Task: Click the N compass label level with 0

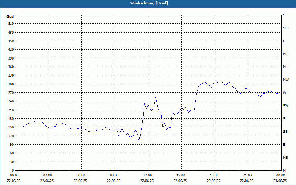Action: (284, 171)
